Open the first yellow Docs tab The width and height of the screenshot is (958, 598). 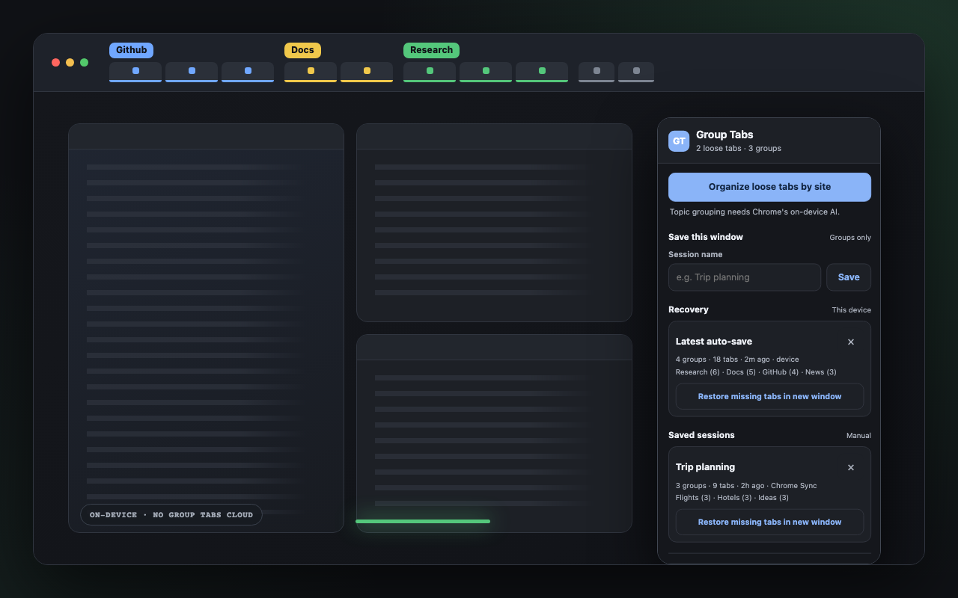click(311, 72)
